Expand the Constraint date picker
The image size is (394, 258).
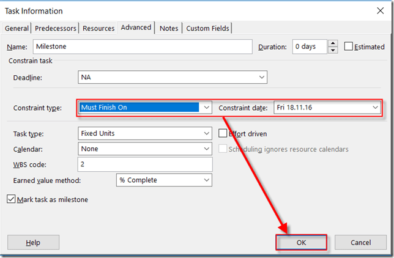pos(374,108)
